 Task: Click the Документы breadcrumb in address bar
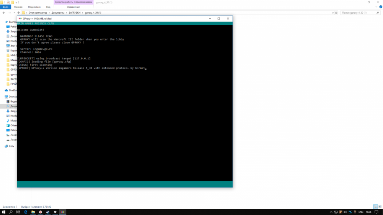[x=58, y=13]
